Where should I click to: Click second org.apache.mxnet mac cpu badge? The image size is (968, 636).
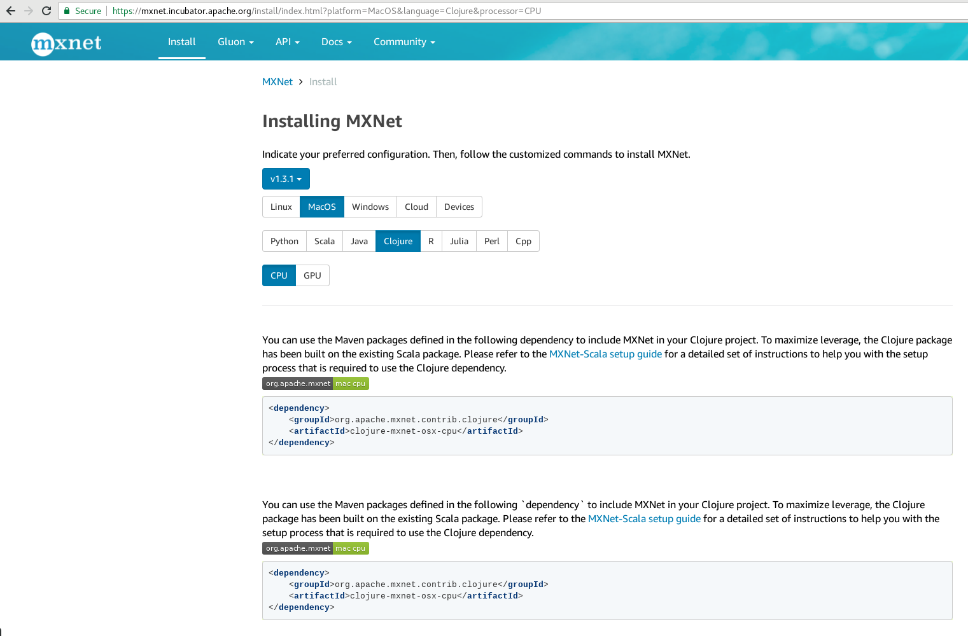point(316,548)
